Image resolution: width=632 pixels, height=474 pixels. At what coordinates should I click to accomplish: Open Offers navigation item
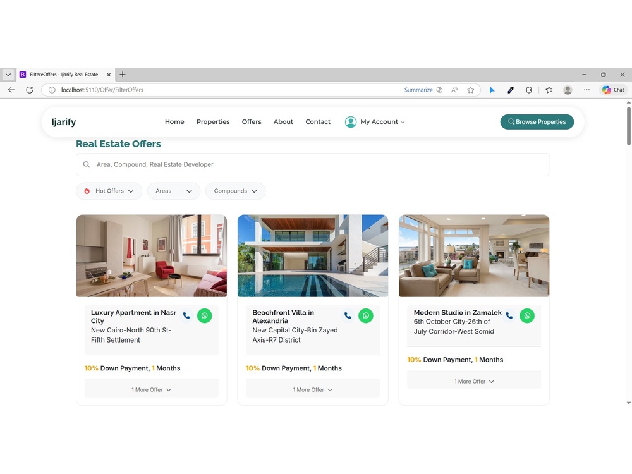click(252, 122)
